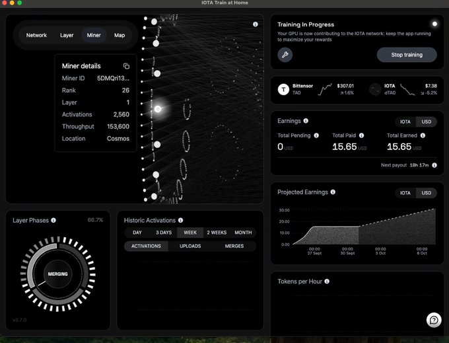Copy miner details with the copy icon
The height and width of the screenshot is (343, 449).
pos(126,66)
